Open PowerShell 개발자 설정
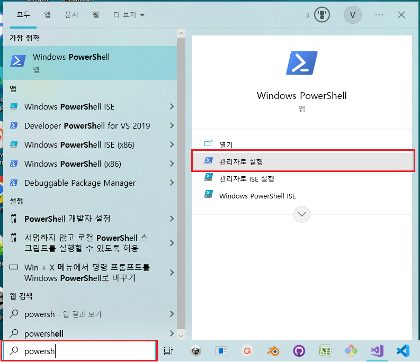 click(x=90, y=219)
